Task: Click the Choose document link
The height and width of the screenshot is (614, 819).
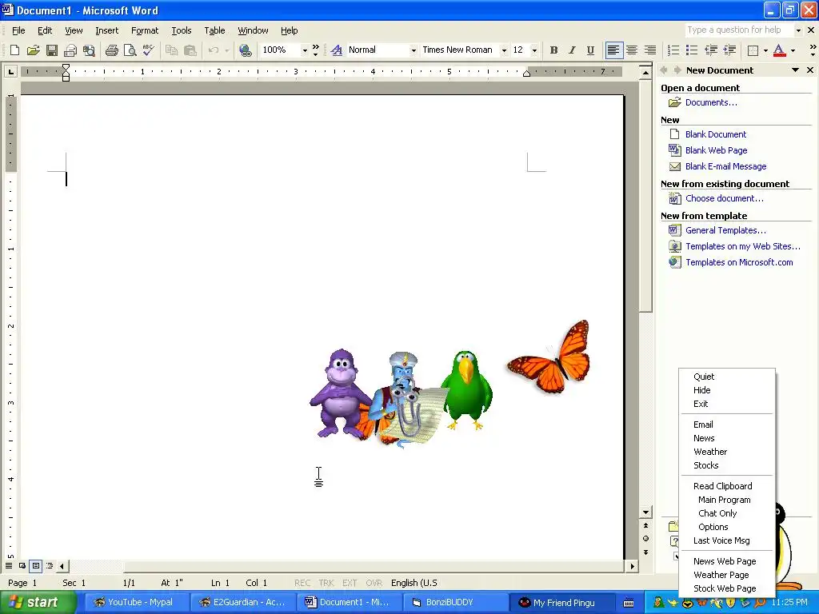Action: tap(724, 198)
